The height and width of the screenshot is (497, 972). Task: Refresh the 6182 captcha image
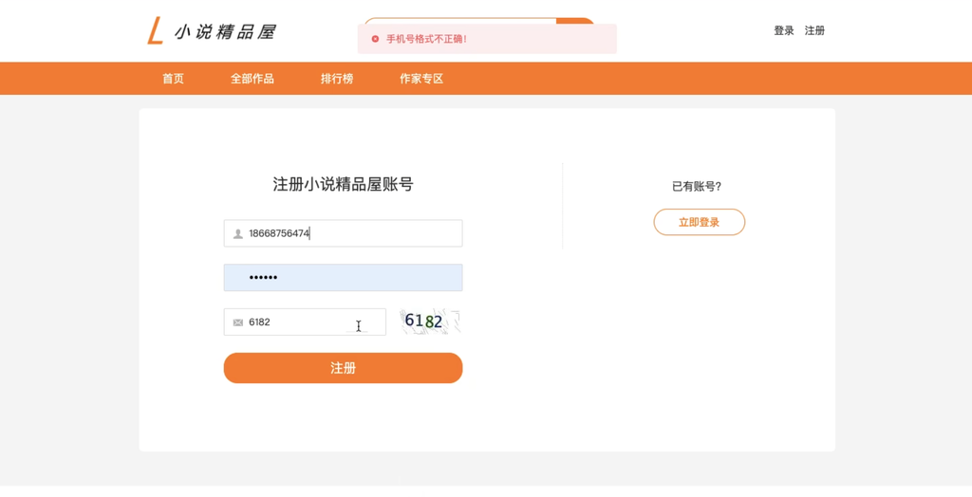click(x=430, y=322)
